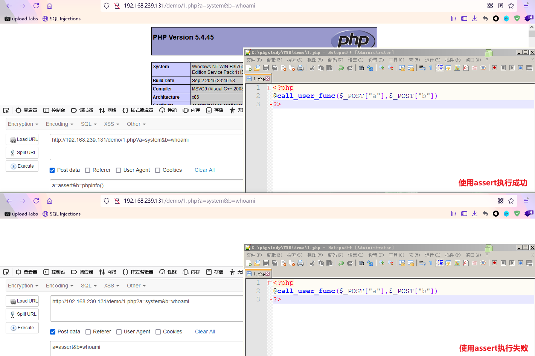
Task: Click Zoom out icon in lower Notepad++ toolbar
Action: pos(390,263)
